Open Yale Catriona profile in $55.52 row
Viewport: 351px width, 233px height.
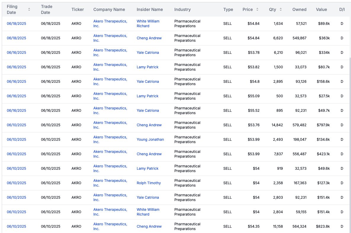click(x=148, y=111)
